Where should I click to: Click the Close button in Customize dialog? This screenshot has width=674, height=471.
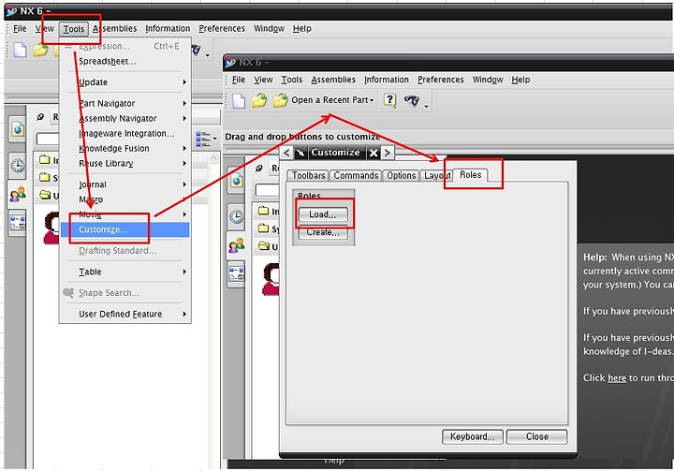537,436
